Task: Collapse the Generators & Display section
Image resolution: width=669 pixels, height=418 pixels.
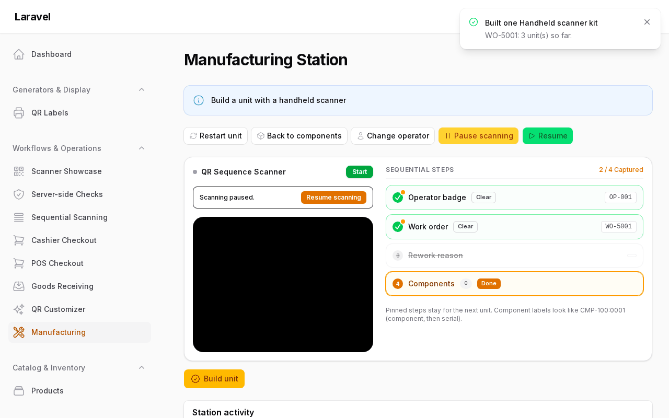Action: pyautogui.click(x=142, y=90)
